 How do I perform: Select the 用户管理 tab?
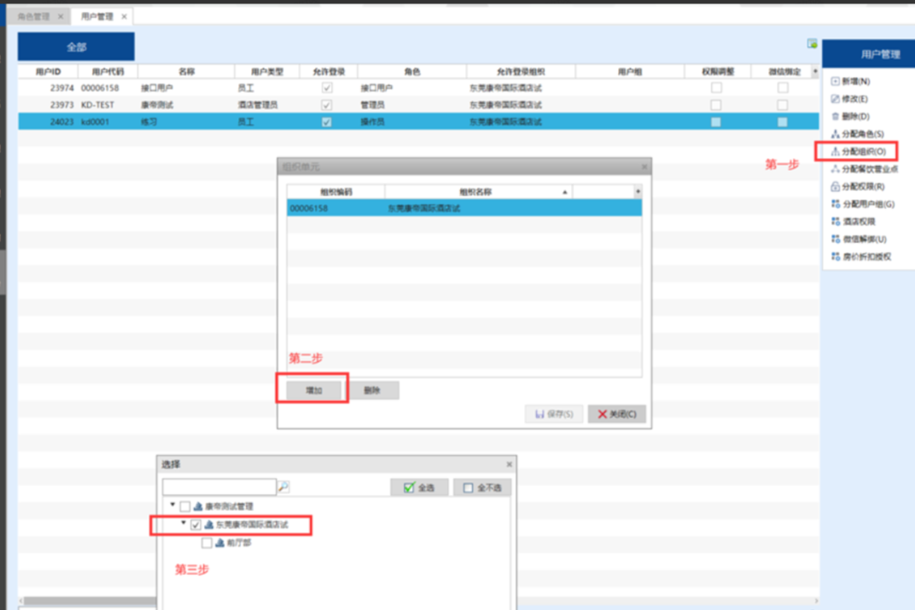[x=96, y=16]
